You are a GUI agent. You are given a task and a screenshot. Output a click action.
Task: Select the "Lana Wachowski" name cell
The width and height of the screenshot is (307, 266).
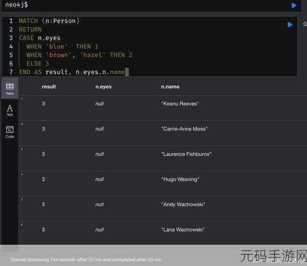pyautogui.click(x=183, y=230)
